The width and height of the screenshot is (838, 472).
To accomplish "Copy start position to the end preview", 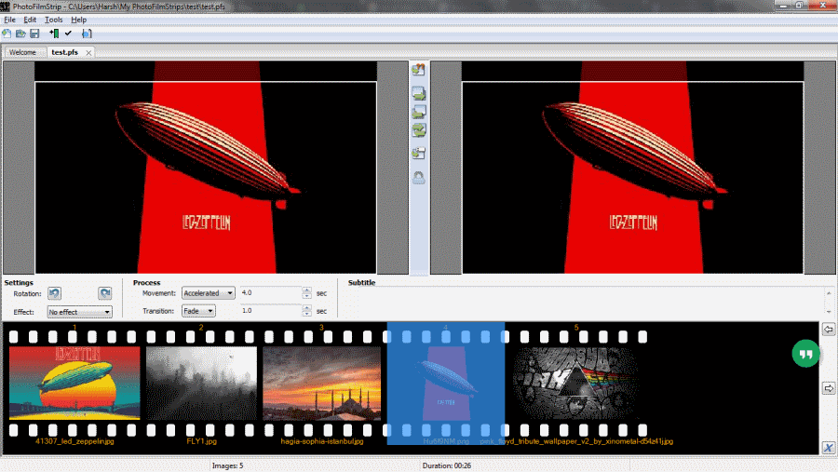I will [418, 94].
